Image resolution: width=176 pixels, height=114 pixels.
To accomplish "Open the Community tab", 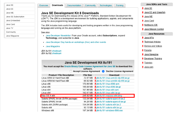I will [x=90, y=5].
